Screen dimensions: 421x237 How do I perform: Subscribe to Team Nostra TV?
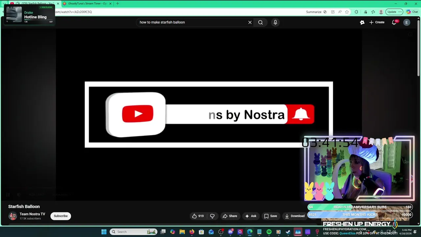tap(61, 216)
